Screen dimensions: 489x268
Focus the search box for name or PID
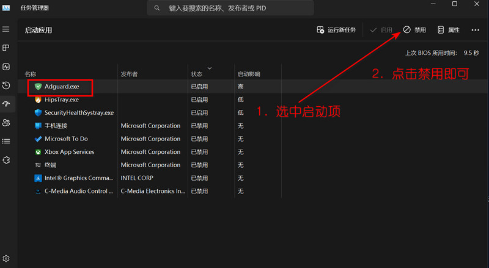click(230, 8)
